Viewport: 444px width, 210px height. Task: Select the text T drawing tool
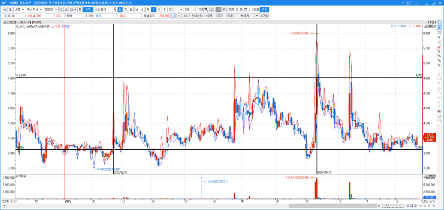[x=439, y=107]
